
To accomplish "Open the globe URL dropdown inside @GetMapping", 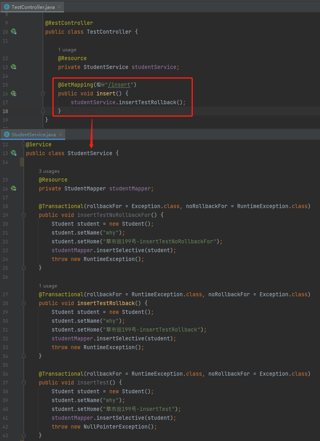I will [100, 85].
